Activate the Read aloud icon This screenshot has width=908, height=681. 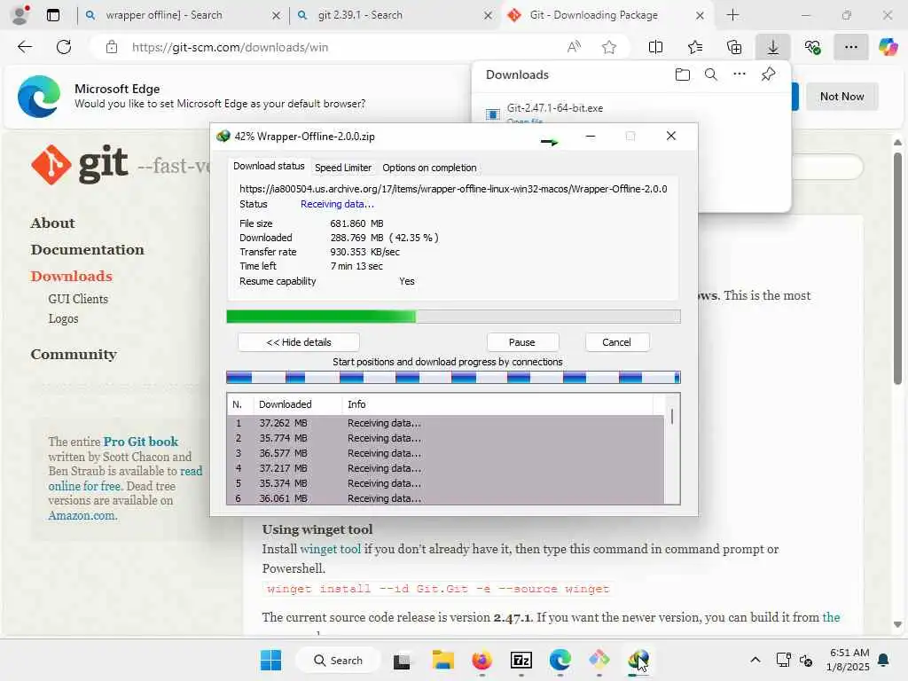click(x=574, y=47)
